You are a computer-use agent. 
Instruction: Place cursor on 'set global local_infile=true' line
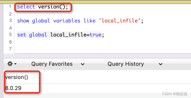click(61, 35)
